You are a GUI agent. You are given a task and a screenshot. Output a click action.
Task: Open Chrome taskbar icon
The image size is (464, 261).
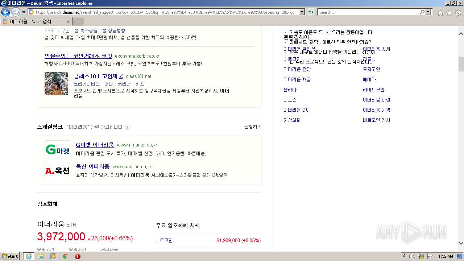click(x=65, y=256)
